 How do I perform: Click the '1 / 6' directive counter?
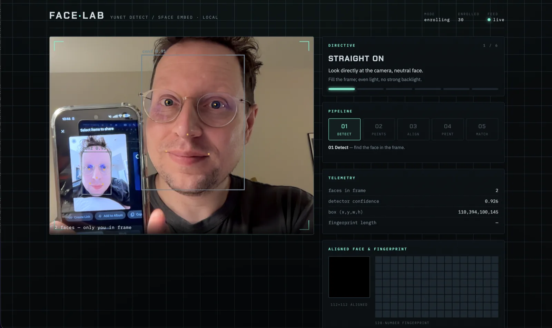click(490, 46)
